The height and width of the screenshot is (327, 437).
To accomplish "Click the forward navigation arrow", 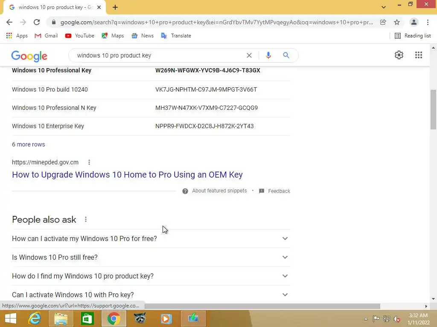I will click(23, 22).
